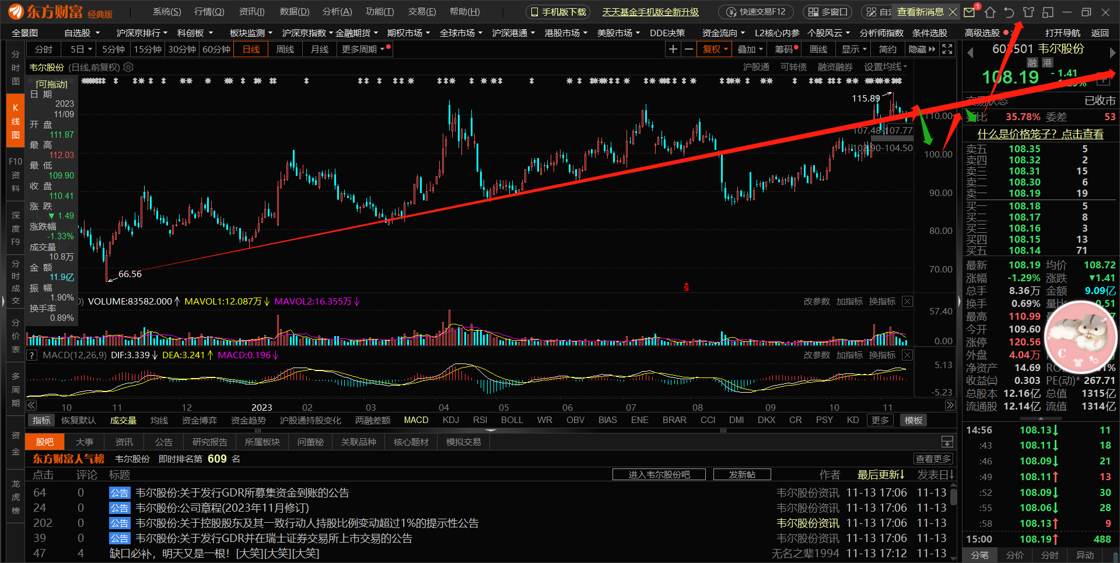The height and width of the screenshot is (563, 1120).
Task: Zoom in chart with plus button
Action: click(x=673, y=50)
